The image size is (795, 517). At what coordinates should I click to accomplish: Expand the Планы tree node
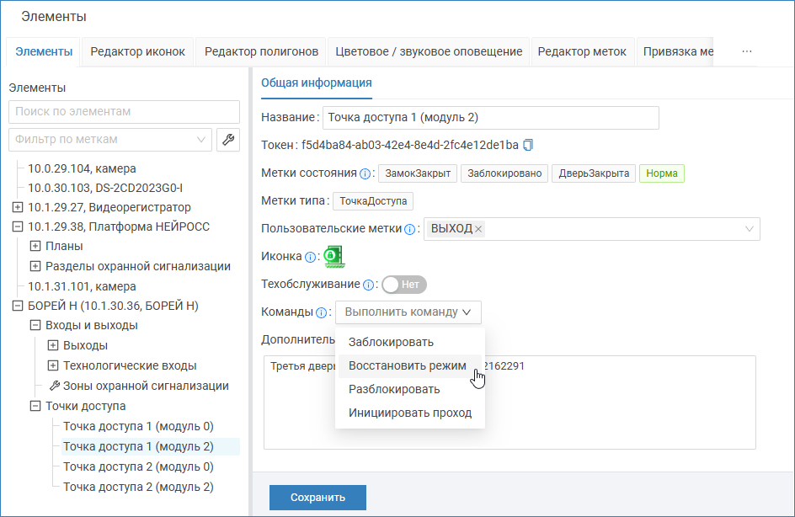coord(35,246)
